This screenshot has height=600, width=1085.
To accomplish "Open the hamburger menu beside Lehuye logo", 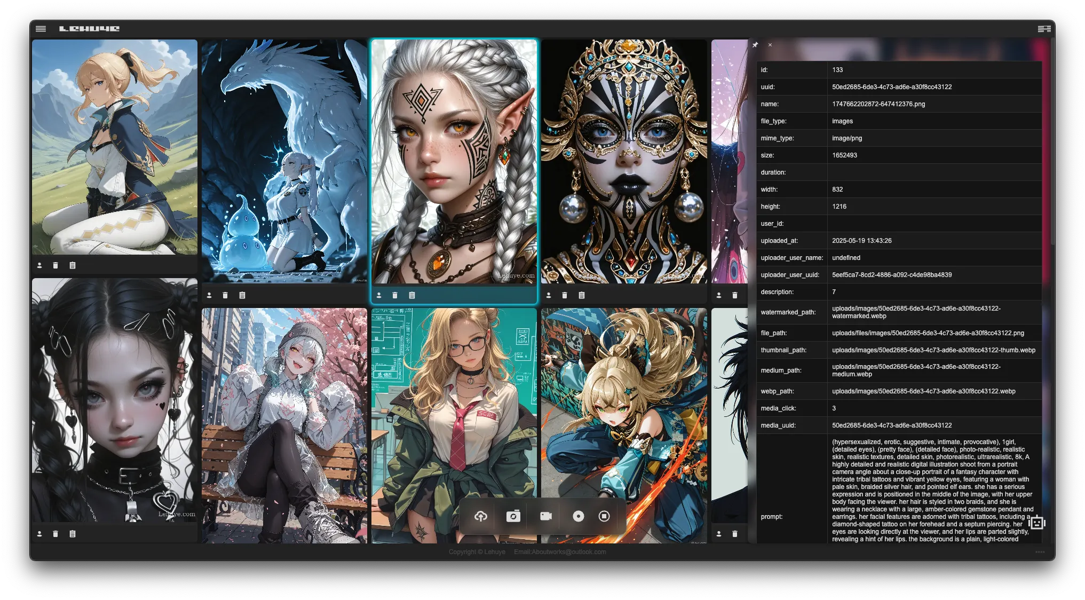I will click(41, 29).
